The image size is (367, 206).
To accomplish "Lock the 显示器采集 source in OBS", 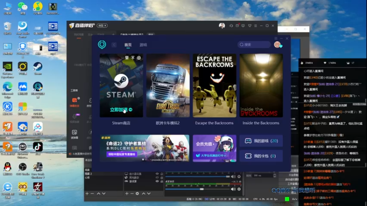I will coord(161,174).
